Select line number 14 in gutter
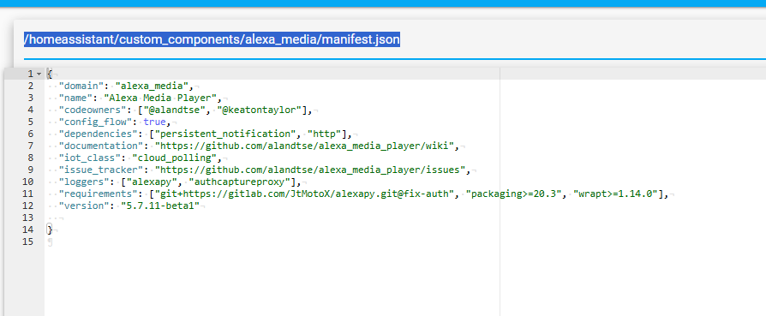 (28, 230)
